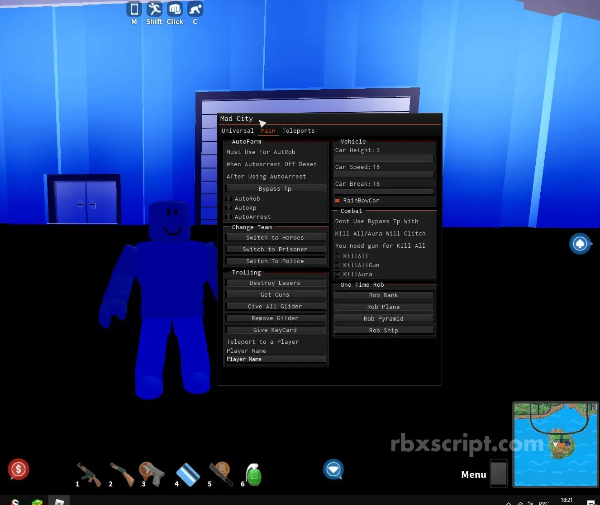Adjust the Car Break slider
600x505 pixels.
pyautogui.click(x=384, y=192)
